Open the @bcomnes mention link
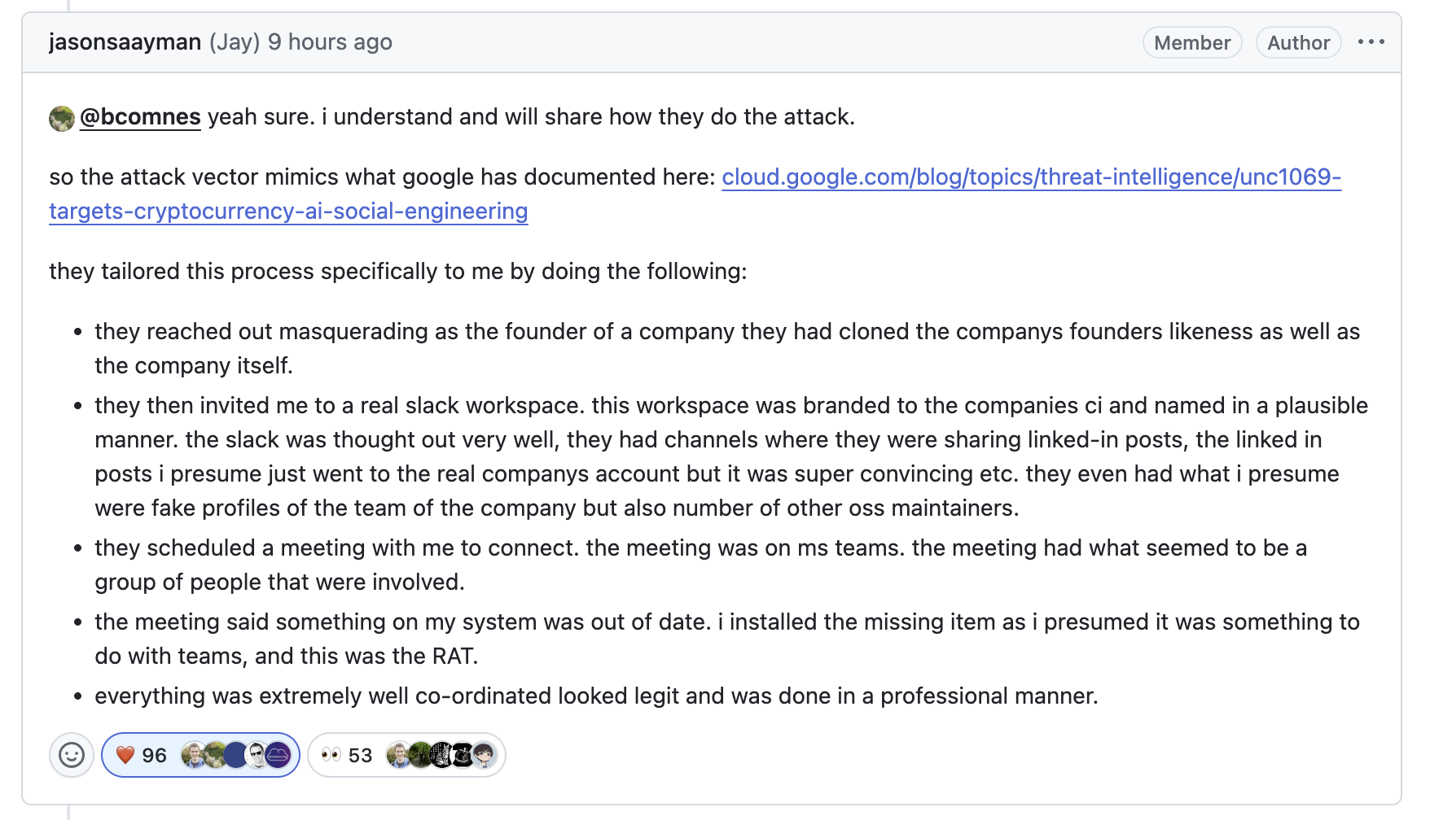Image resolution: width=1430 pixels, height=820 pixels. [x=140, y=117]
